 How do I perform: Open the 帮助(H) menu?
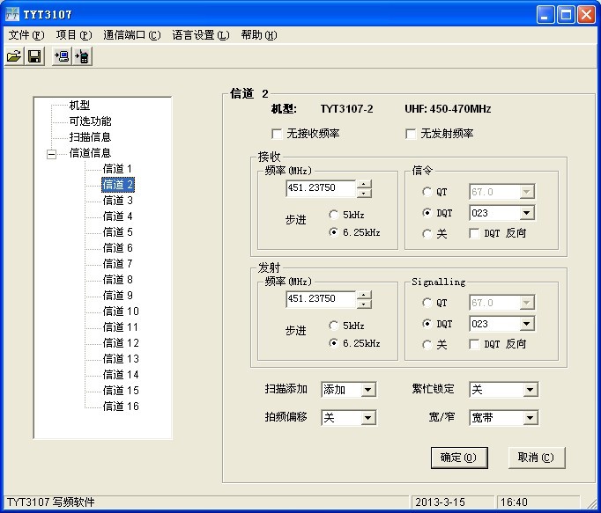point(259,35)
